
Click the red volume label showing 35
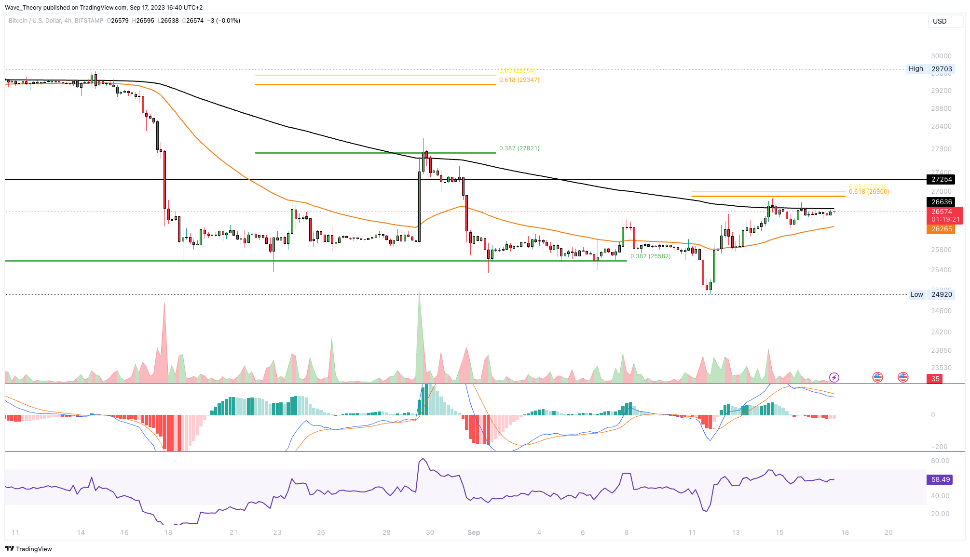(x=935, y=379)
